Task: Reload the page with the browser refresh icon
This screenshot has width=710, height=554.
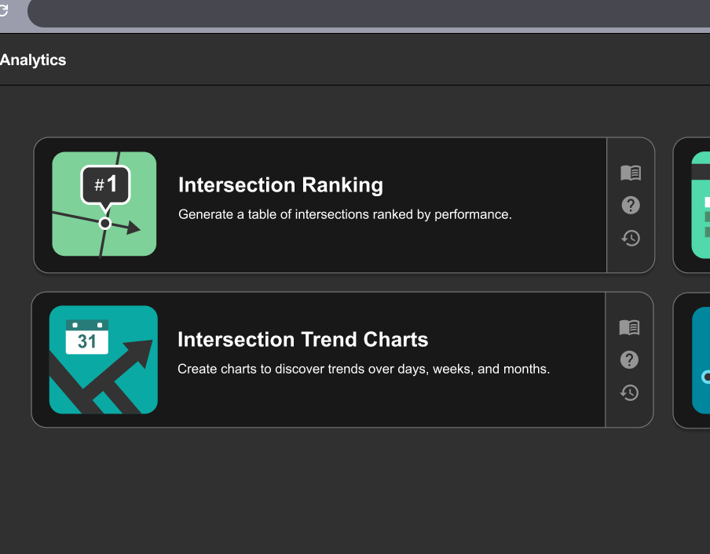Action: coord(3,11)
